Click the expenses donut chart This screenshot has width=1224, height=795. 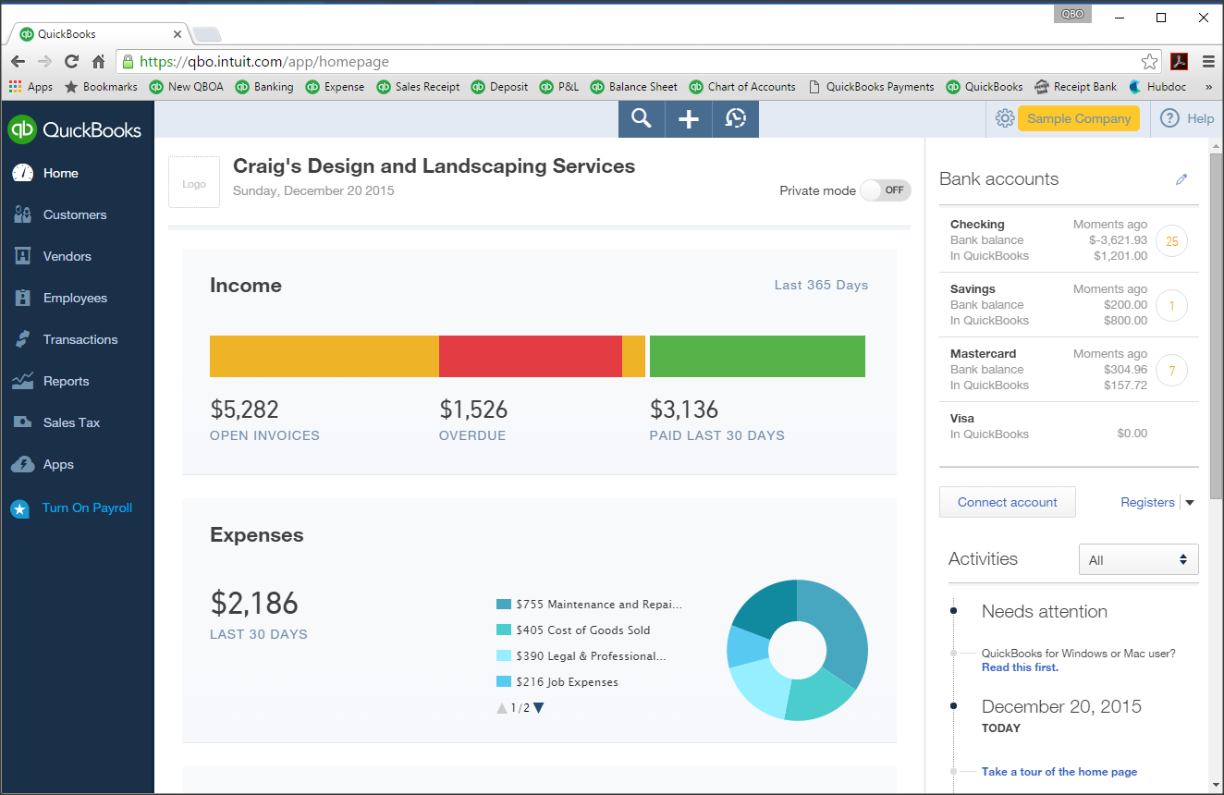point(797,650)
